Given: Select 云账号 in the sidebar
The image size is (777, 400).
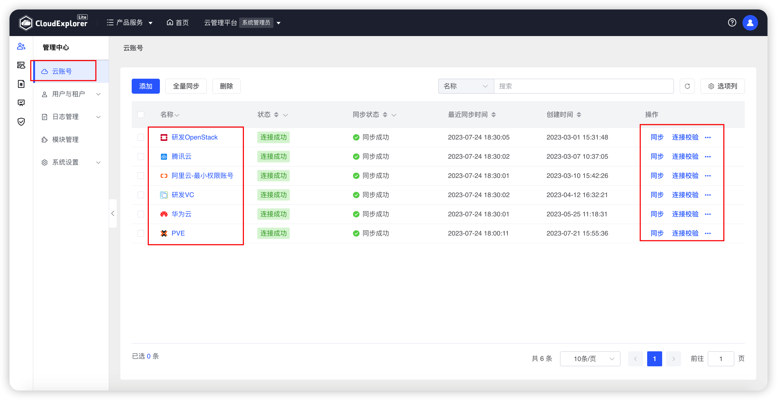Looking at the screenshot, I should [x=71, y=71].
